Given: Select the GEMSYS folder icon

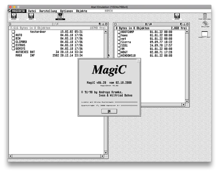Looking at the screenshot, I should (x=13, y=49).
